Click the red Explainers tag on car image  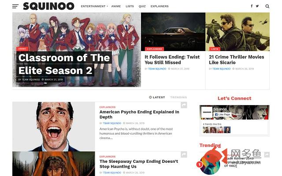tap(155, 49)
